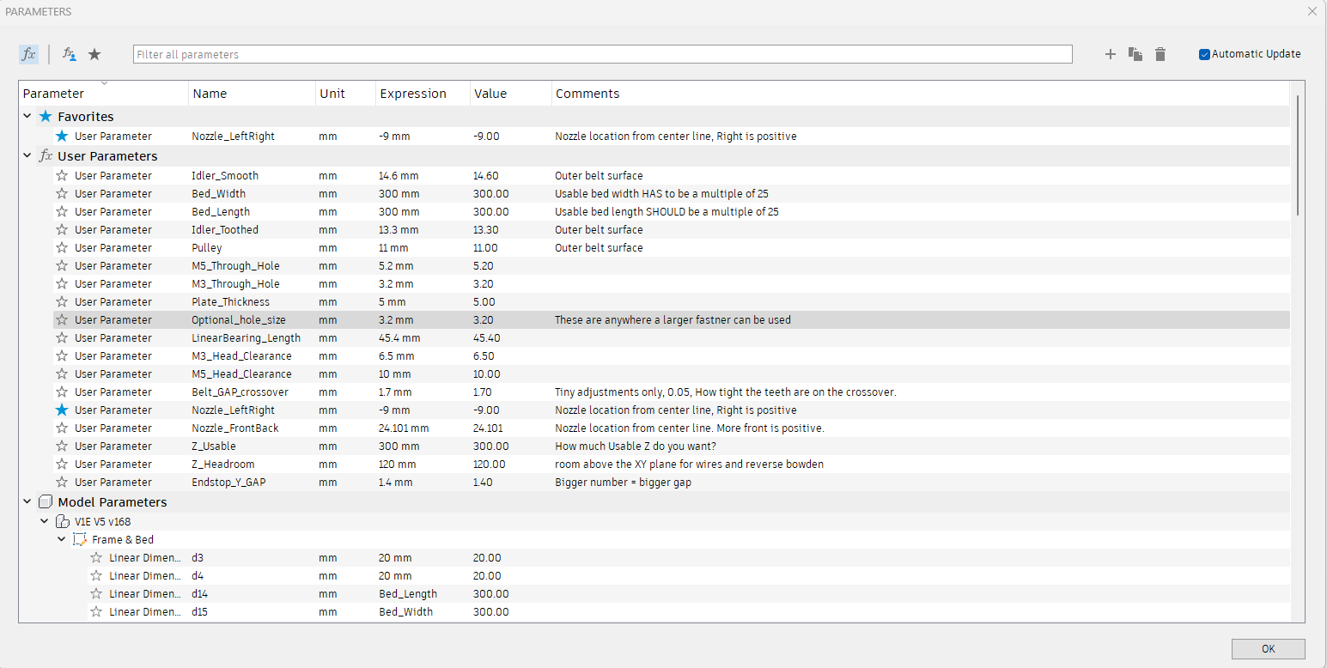
Task: Select the fx show-all-parameters filter icon
Action: click(x=28, y=53)
